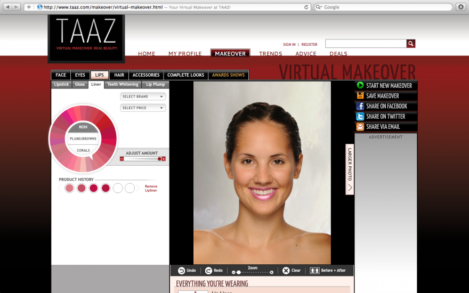Open the Awards Shows tab

click(229, 75)
